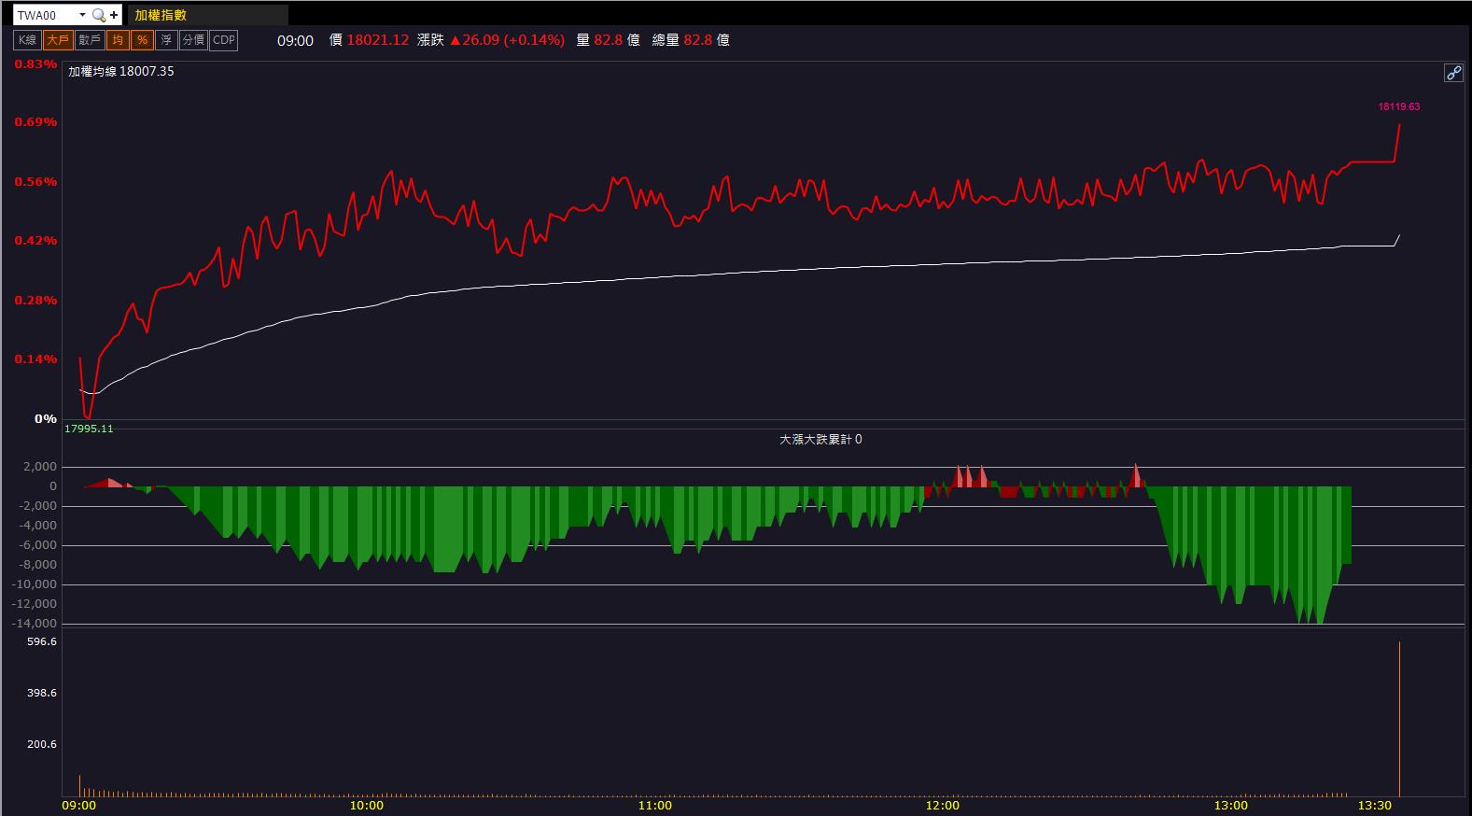Click the tall closing volume bar at 13:30
The image size is (1472, 816).
coord(1399,719)
